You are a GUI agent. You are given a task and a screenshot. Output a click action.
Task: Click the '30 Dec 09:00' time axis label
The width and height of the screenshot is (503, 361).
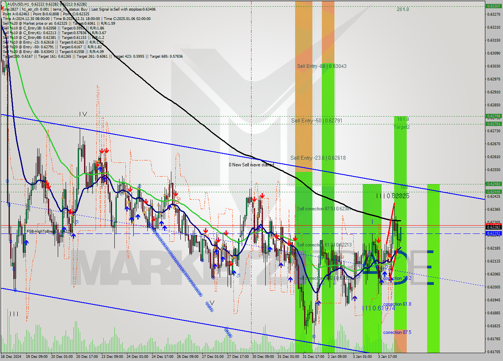264,357
